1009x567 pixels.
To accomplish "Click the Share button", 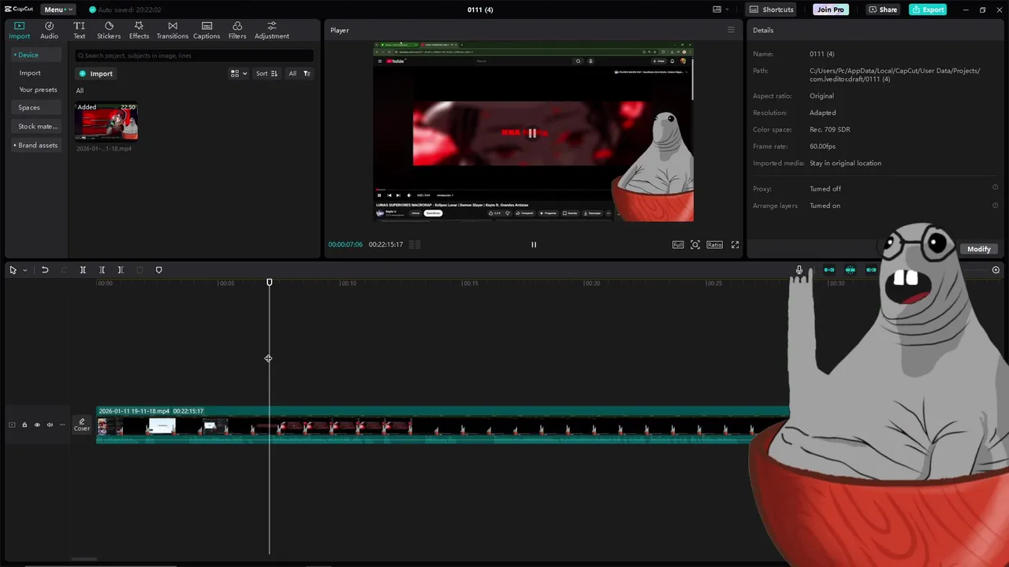I will tap(883, 9).
